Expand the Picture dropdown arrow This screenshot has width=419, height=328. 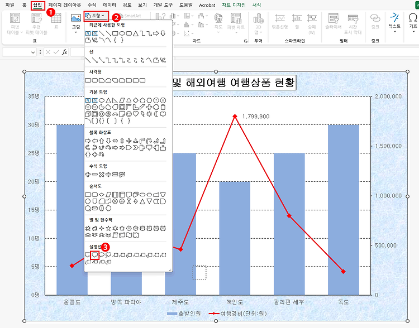pyautogui.click(x=76, y=32)
